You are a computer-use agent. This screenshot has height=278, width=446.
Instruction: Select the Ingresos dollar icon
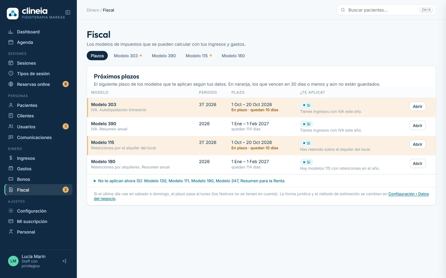[x=11, y=158]
